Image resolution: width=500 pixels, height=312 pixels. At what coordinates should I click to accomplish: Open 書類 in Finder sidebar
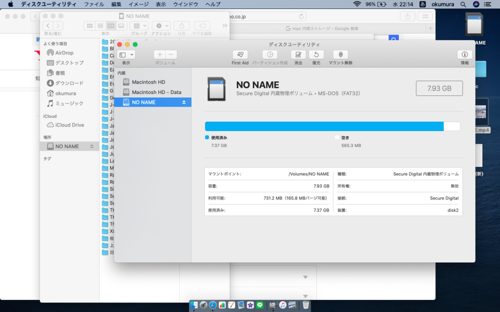point(56,73)
